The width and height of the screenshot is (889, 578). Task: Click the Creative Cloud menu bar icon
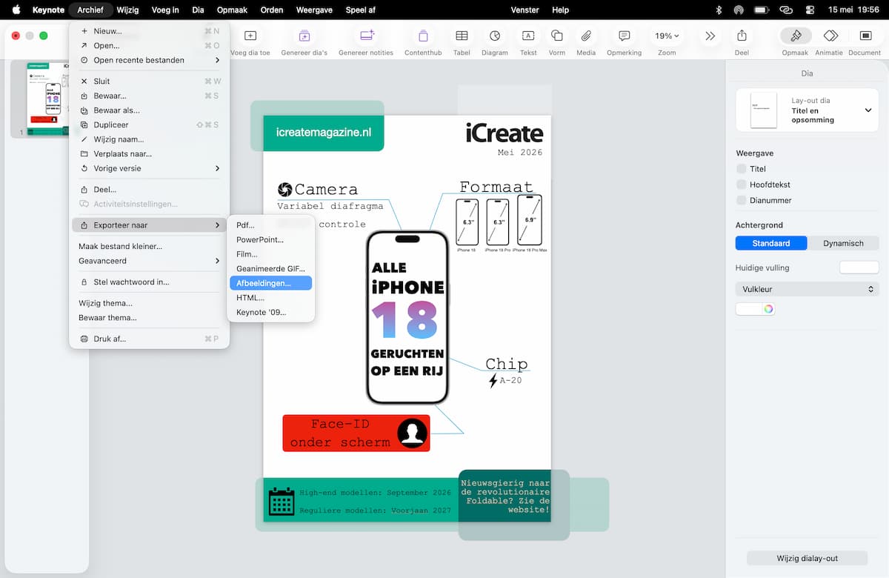pos(786,10)
